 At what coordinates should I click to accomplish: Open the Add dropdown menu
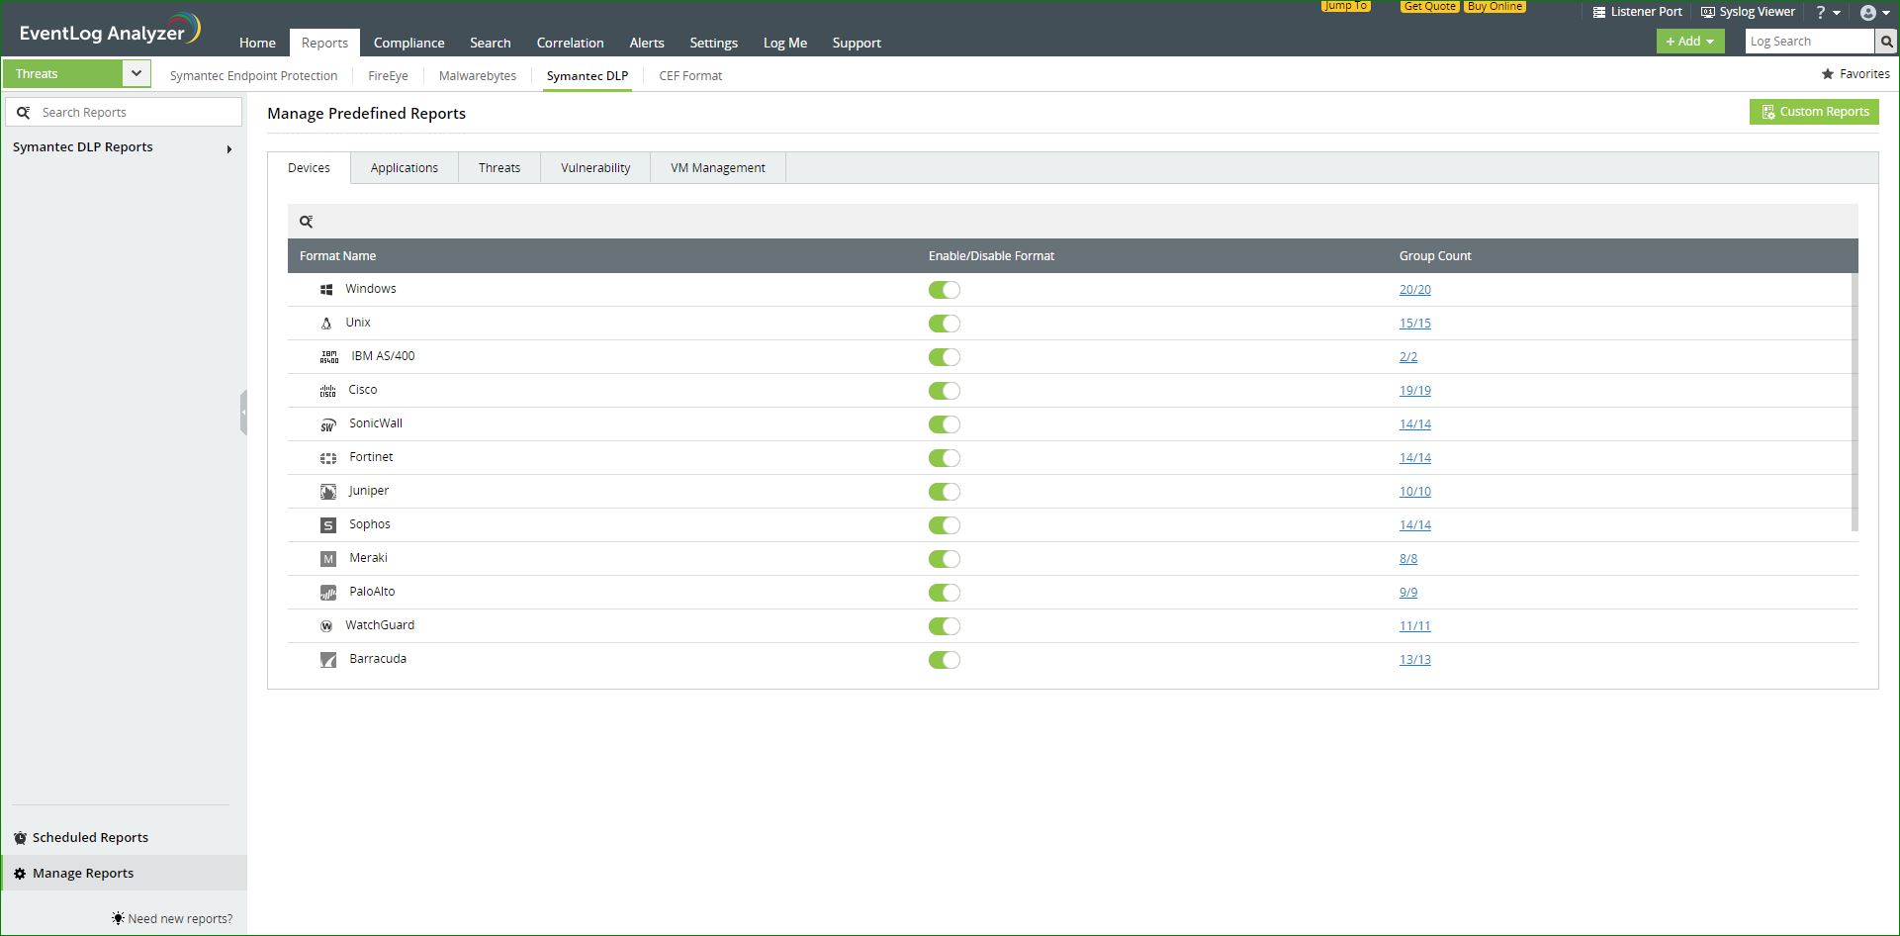tap(1690, 42)
